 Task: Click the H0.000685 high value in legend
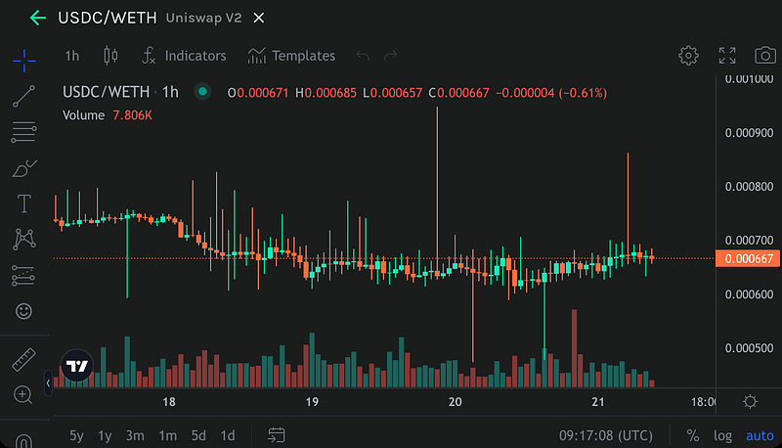(326, 93)
